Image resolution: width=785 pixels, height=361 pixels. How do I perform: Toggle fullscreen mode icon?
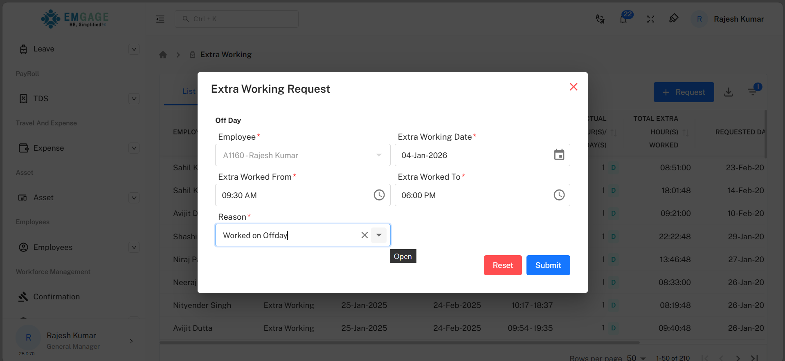pos(650,19)
